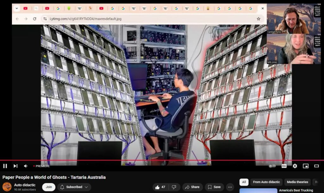Viewport: 324px width, 193px height.
Task: Pause the video playback
Action: pos(5,166)
